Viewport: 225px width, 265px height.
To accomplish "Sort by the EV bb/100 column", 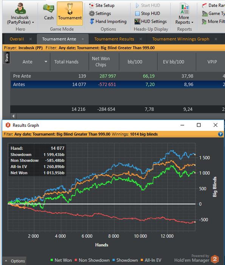I will click(x=174, y=62).
